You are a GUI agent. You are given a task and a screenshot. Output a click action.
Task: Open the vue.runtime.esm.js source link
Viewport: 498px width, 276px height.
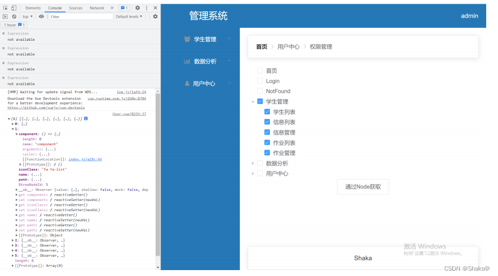(117, 99)
